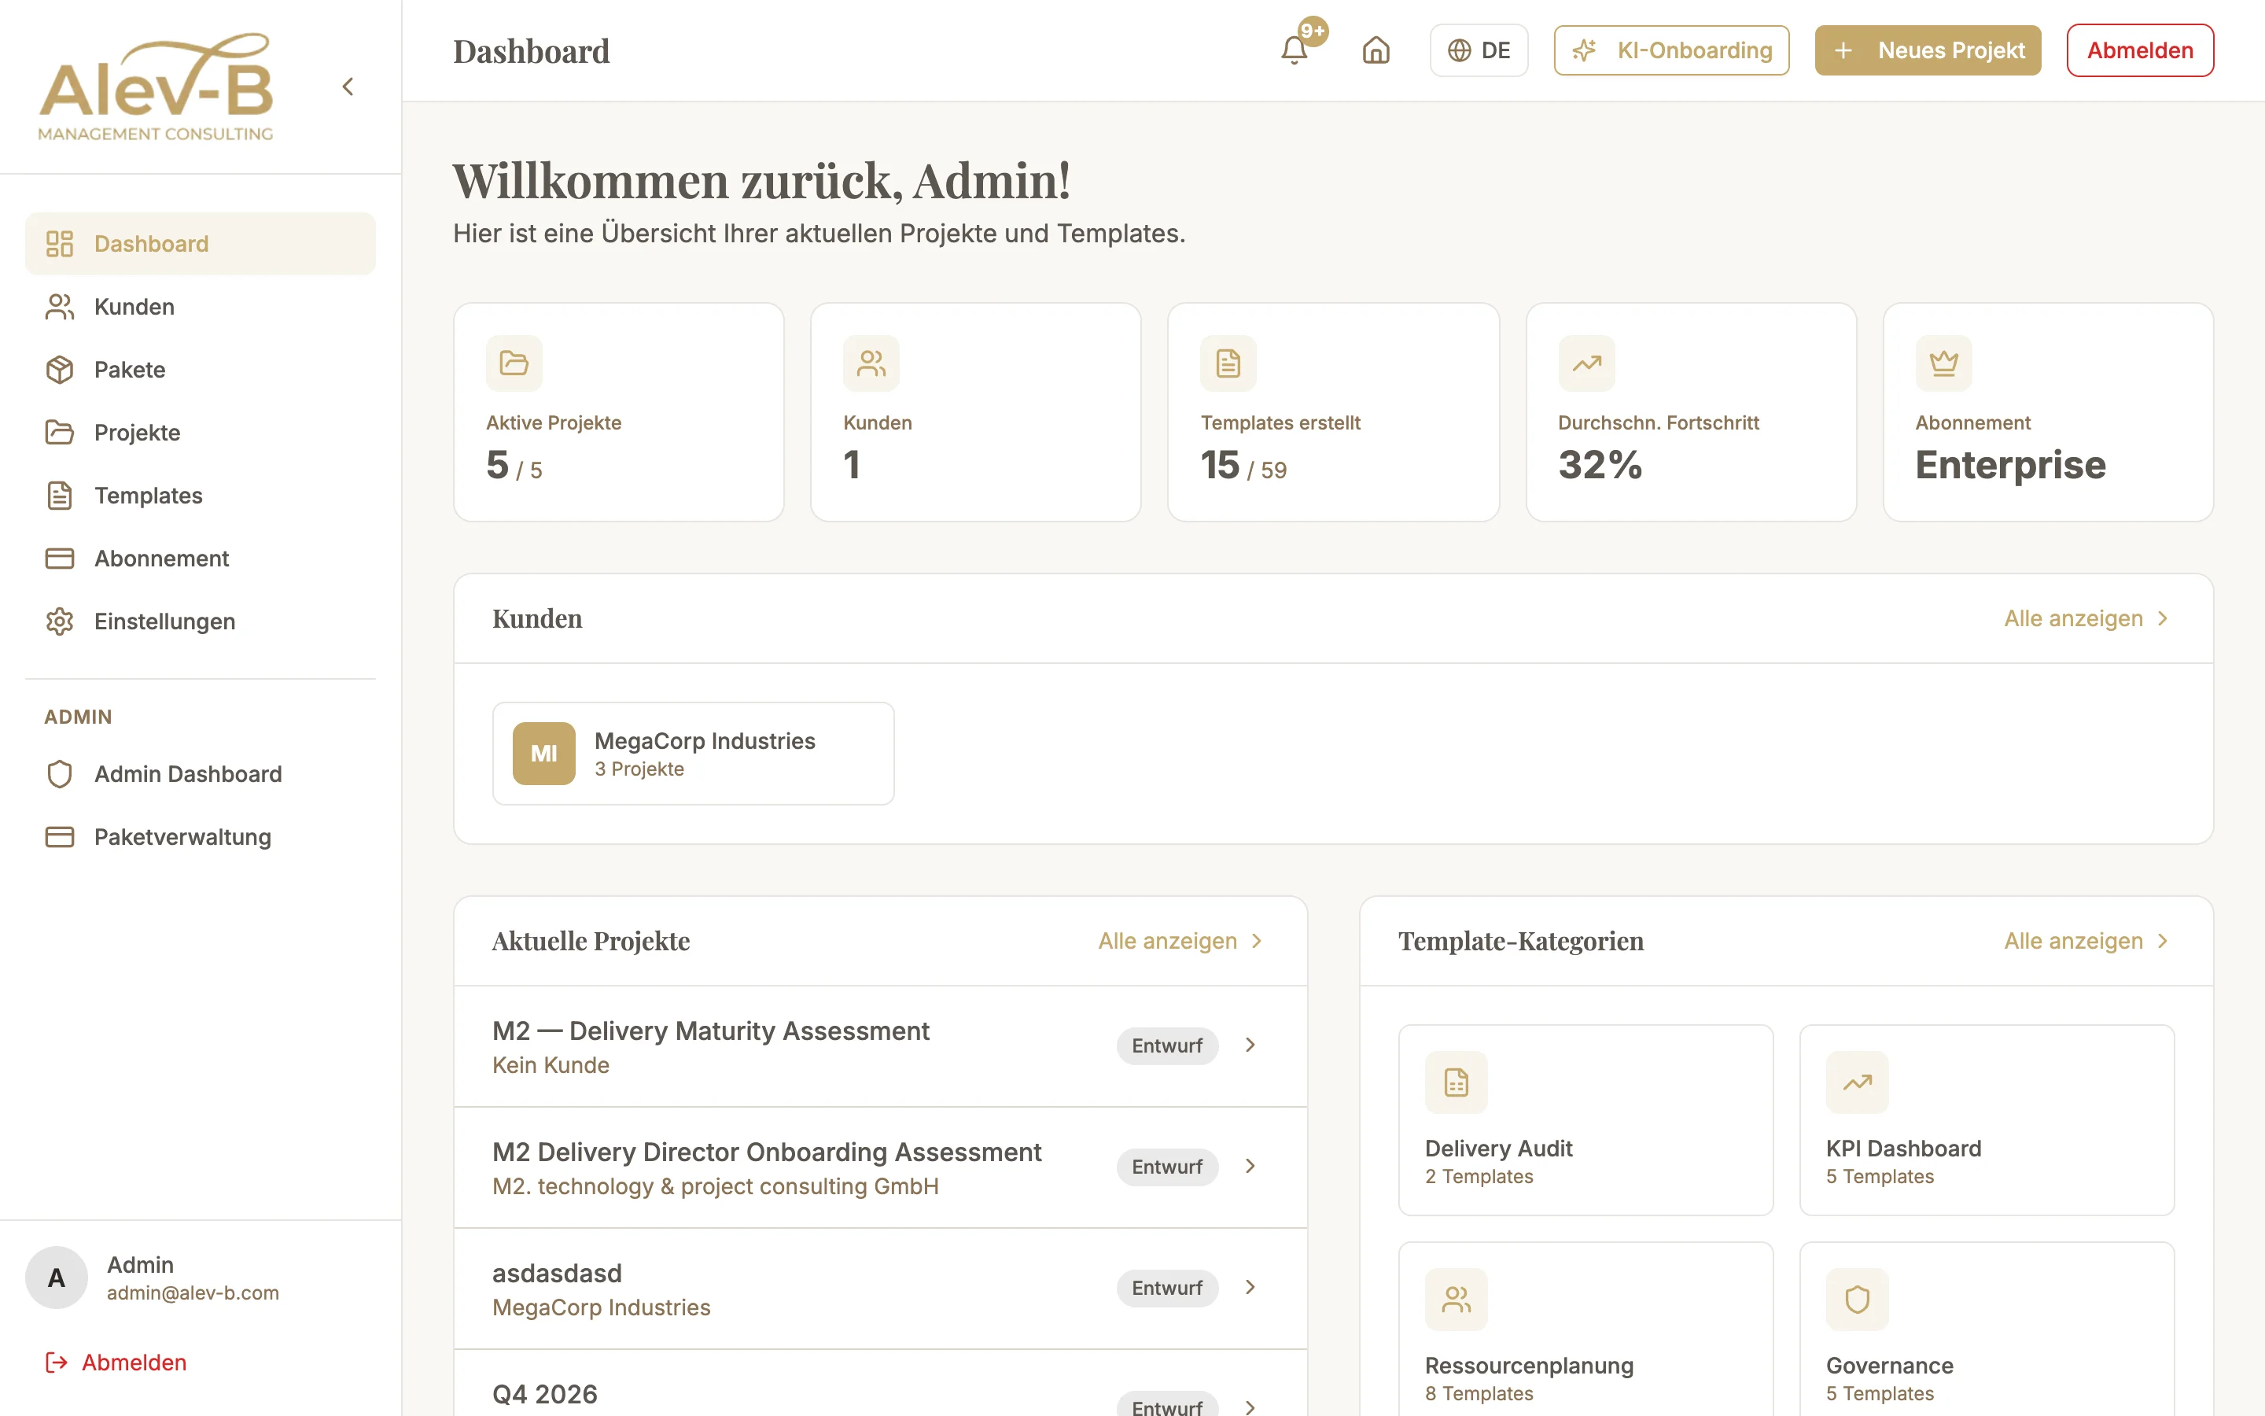2265x1416 pixels.
Task: Open Delivery Audit category card
Action: (x=1585, y=1120)
